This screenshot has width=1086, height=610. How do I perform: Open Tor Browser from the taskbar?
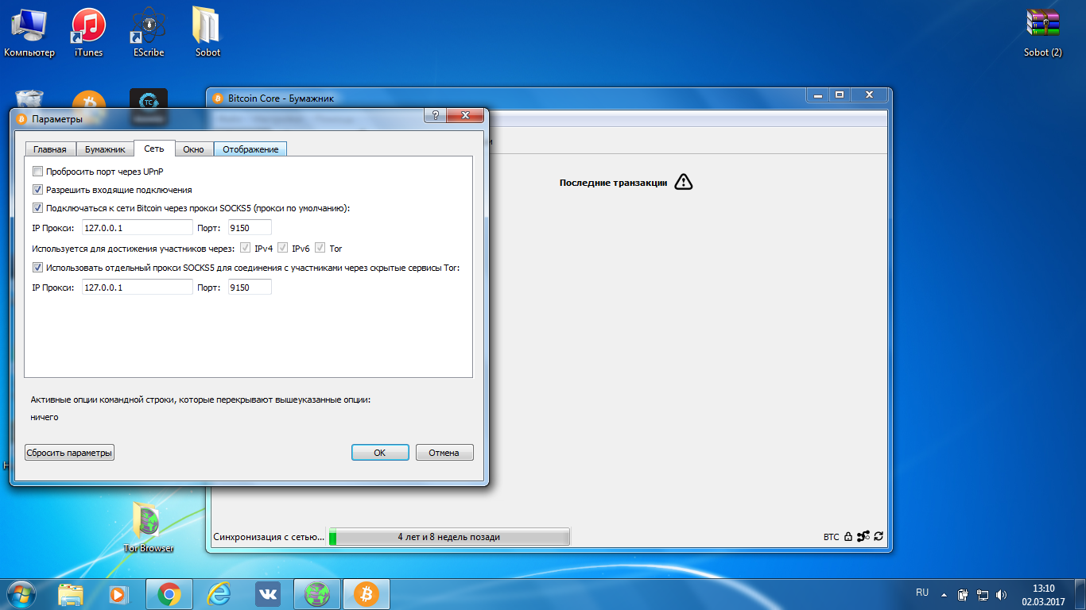tap(318, 593)
